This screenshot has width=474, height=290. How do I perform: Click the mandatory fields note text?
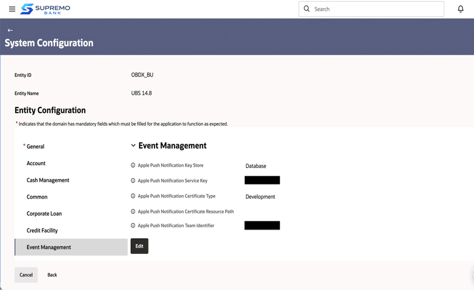tap(123, 124)
